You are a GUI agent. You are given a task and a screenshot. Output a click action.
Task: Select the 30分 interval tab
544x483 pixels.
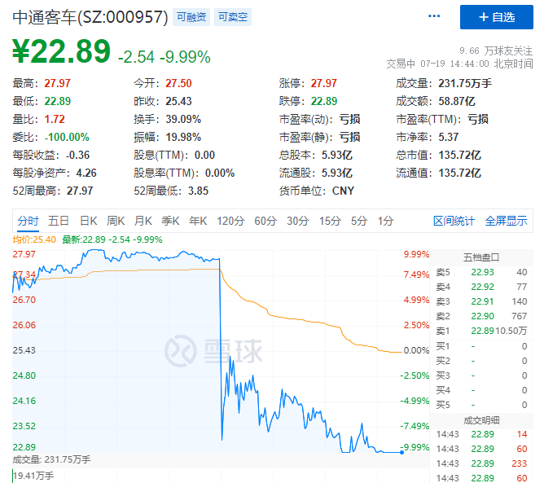coord(298,221)
